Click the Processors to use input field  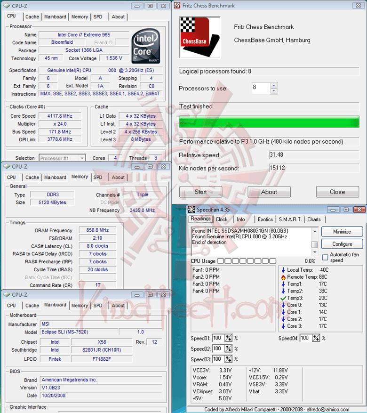pos(261,88)
